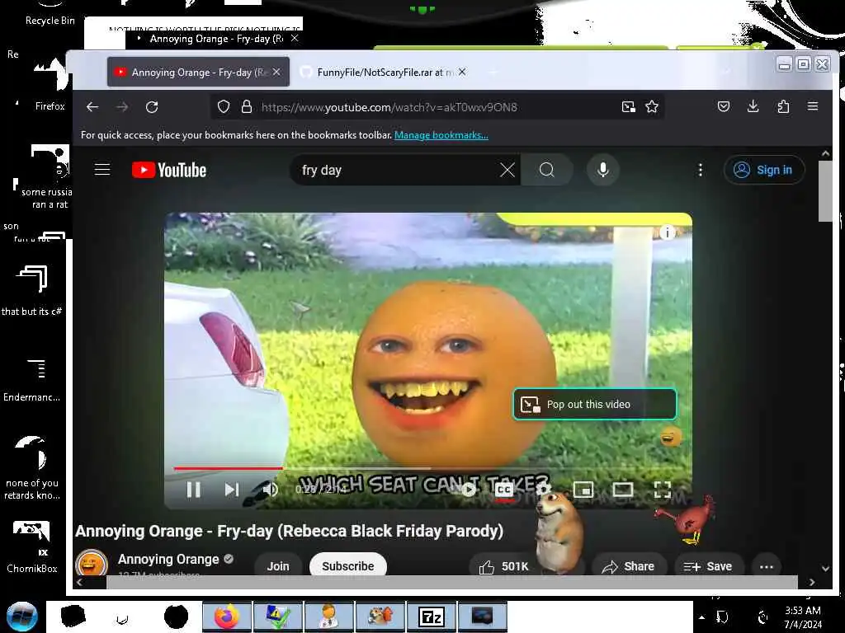Search with your voice microphone
This screenshot has width=845, height=633.
[603, 170]
